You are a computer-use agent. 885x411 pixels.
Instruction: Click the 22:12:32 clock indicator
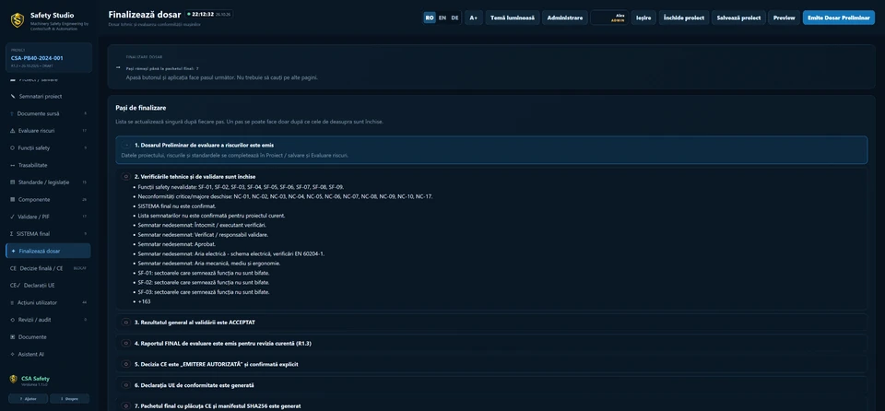click(209, 14)
